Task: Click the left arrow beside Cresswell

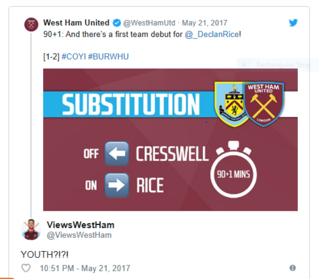Action: coord(116,154)
